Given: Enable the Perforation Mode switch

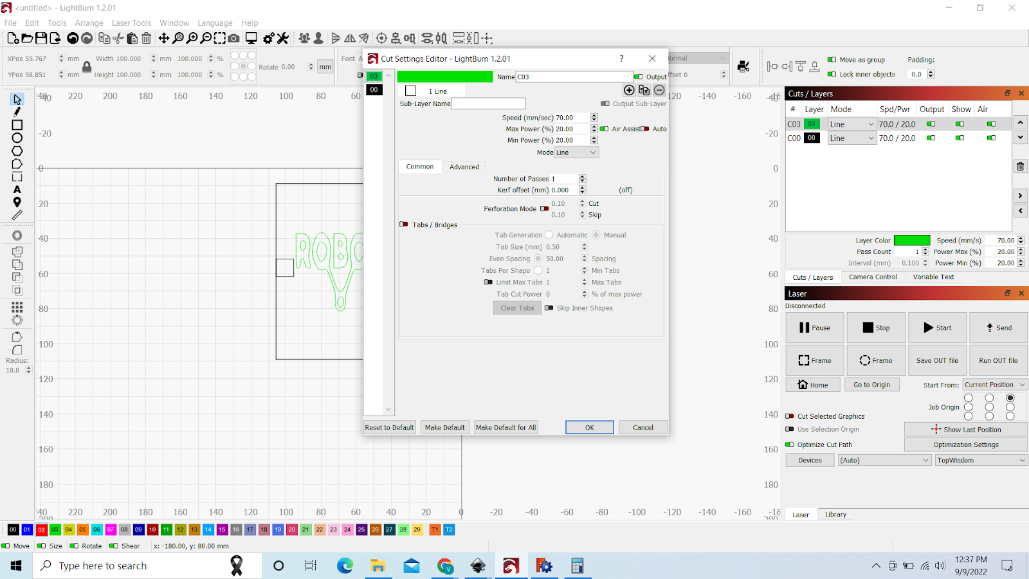Looking at the screenshot, I should (x=545, y=208).
